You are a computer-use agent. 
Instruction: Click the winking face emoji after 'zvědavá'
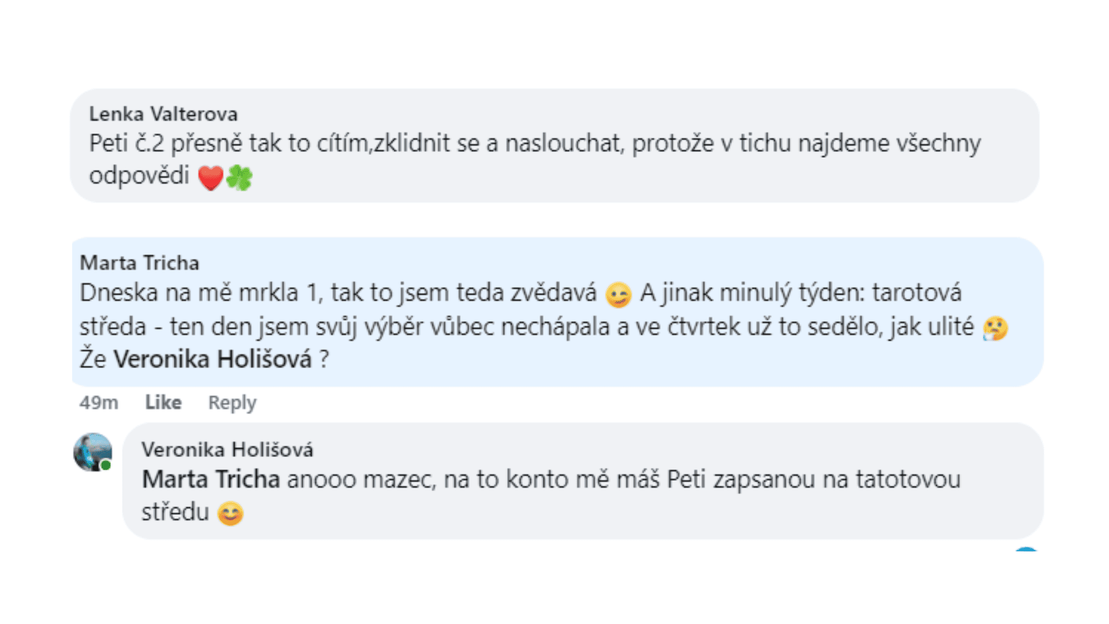pyautogui.click(x=618, y=295)
